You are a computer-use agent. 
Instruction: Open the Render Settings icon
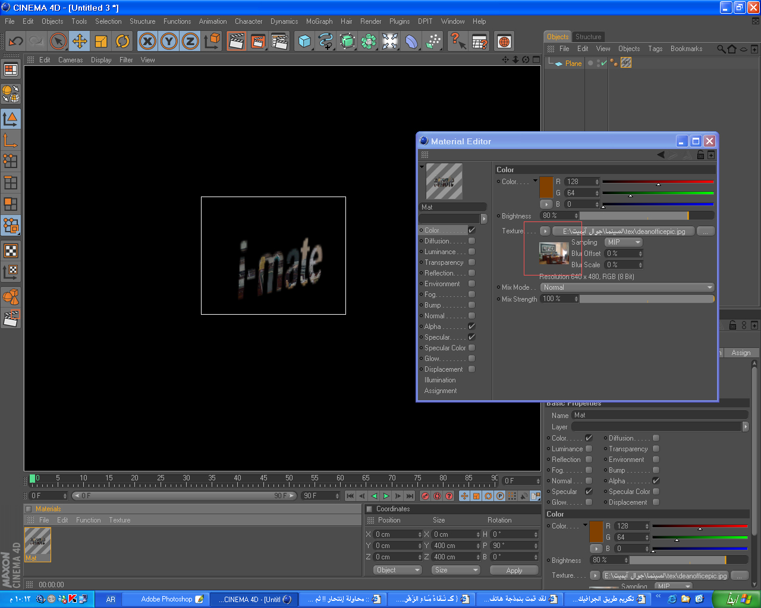point(279,41)
